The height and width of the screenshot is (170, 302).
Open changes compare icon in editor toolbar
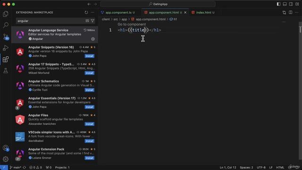284,13
